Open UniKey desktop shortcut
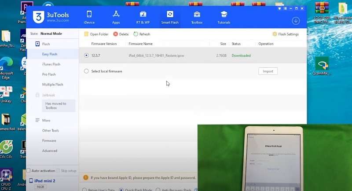This screenshot has height=191, width=352. tap(6, 95)
